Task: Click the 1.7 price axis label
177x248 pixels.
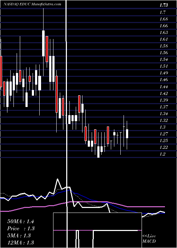Action: pos(162,12)
